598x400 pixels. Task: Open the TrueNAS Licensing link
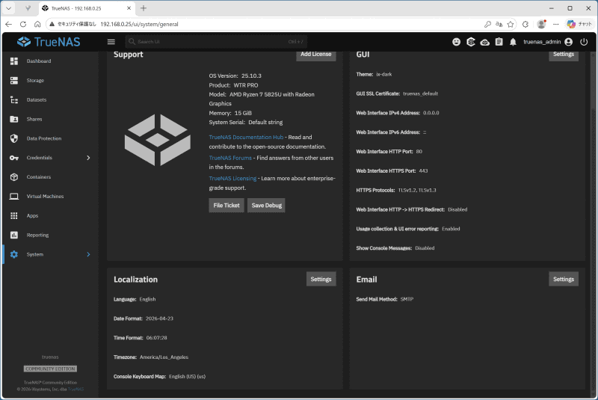coord(232,179)
